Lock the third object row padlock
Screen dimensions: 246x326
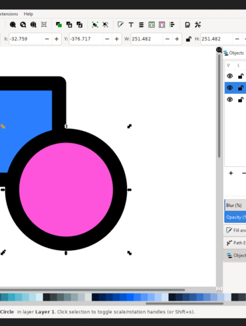[x=241, y=100]
